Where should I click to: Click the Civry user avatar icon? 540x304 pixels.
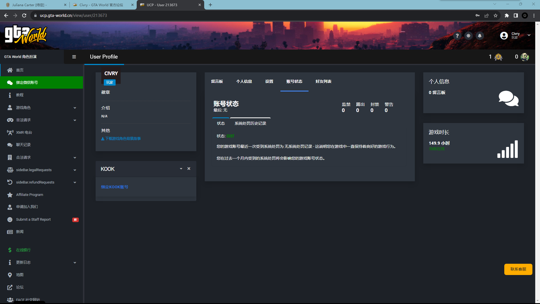pyautogui.click(x=504, y=35)
